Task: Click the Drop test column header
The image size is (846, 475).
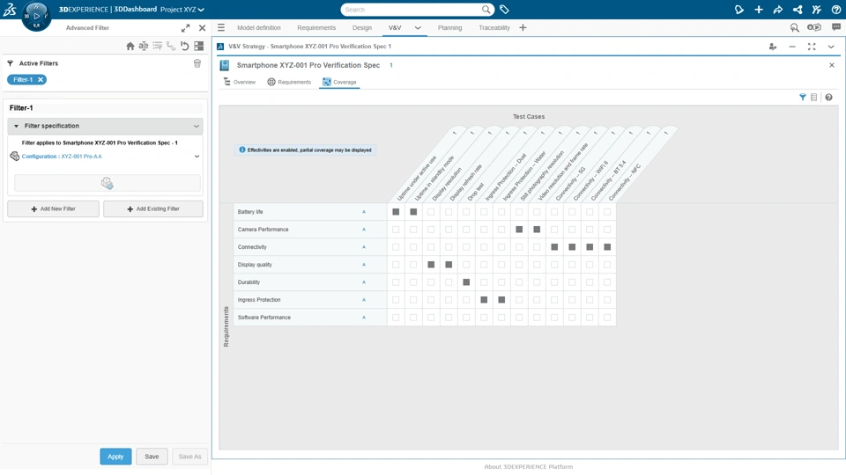Action: pos(476,193)
